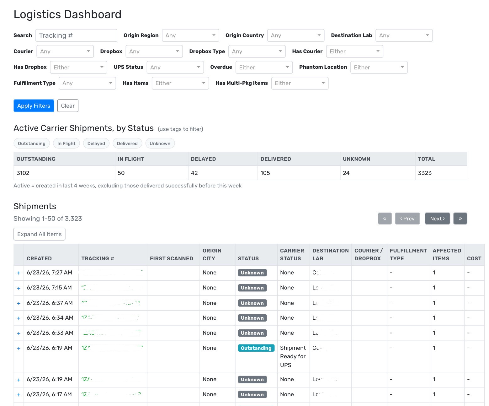
Task: Click the Outstanding count 3102
Action: point(23,173)
